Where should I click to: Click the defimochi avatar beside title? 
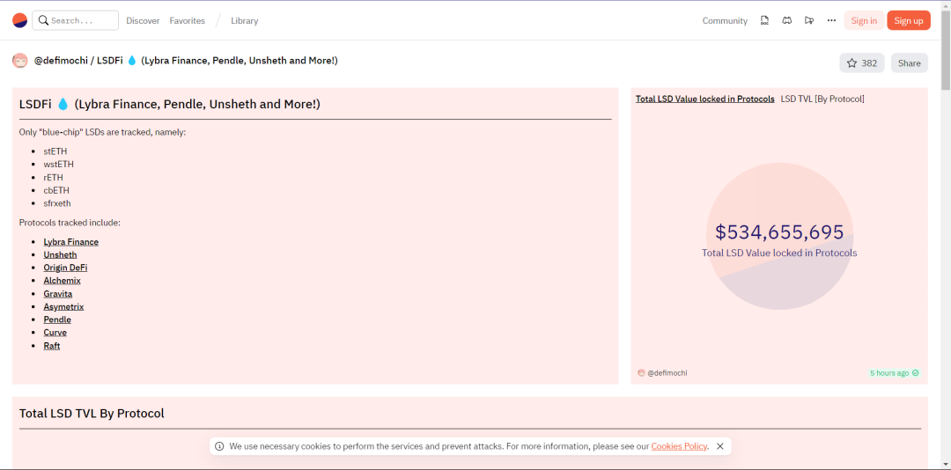pos(20,61)
